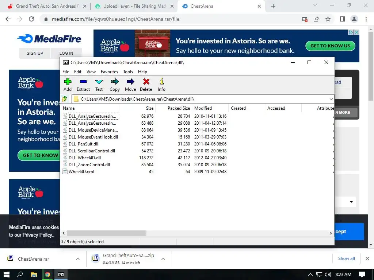This screenshot has width=374, height=280.
Task: Select the DLL_Wheel4D.dll file
Action: coord(85,157)
